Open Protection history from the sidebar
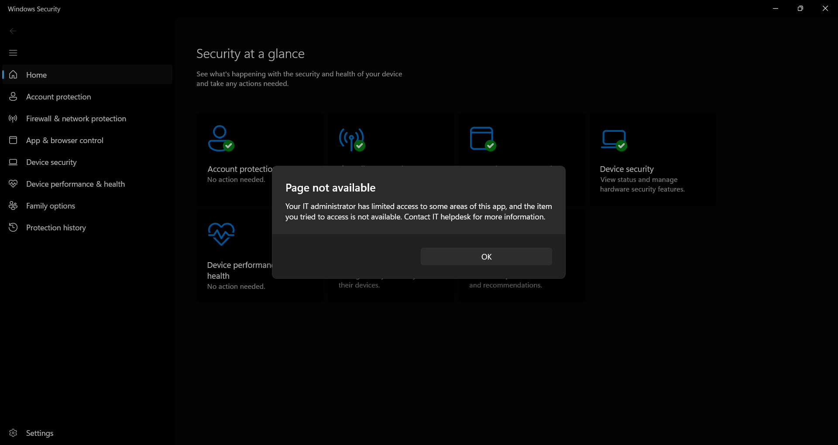838x445 pixels. coord(87,227)
